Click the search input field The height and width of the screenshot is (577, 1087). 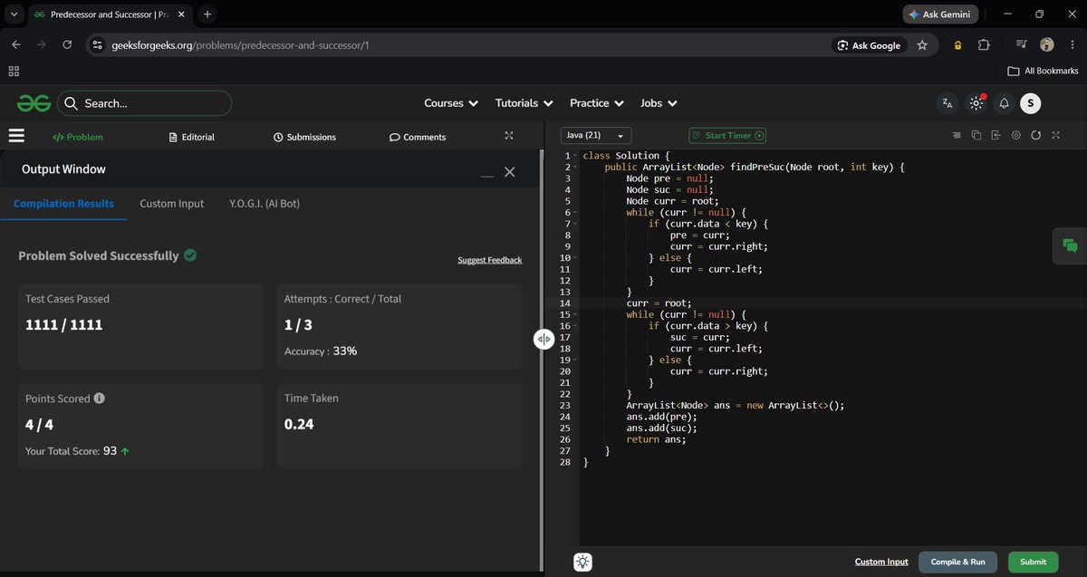pos(145,103)
